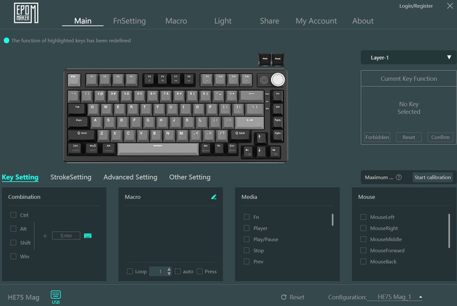Increase the macro loop count stepper
The height and width of the screenshot is (306, 457).
pos(169,269)
